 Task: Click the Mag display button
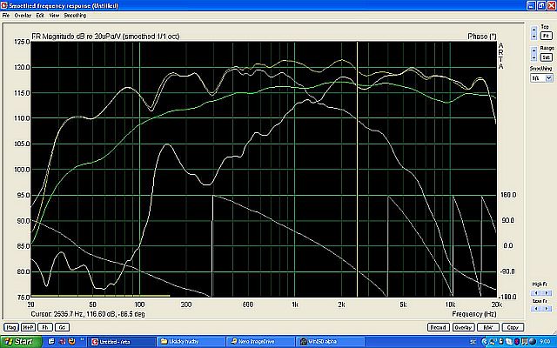click(10, 327)
